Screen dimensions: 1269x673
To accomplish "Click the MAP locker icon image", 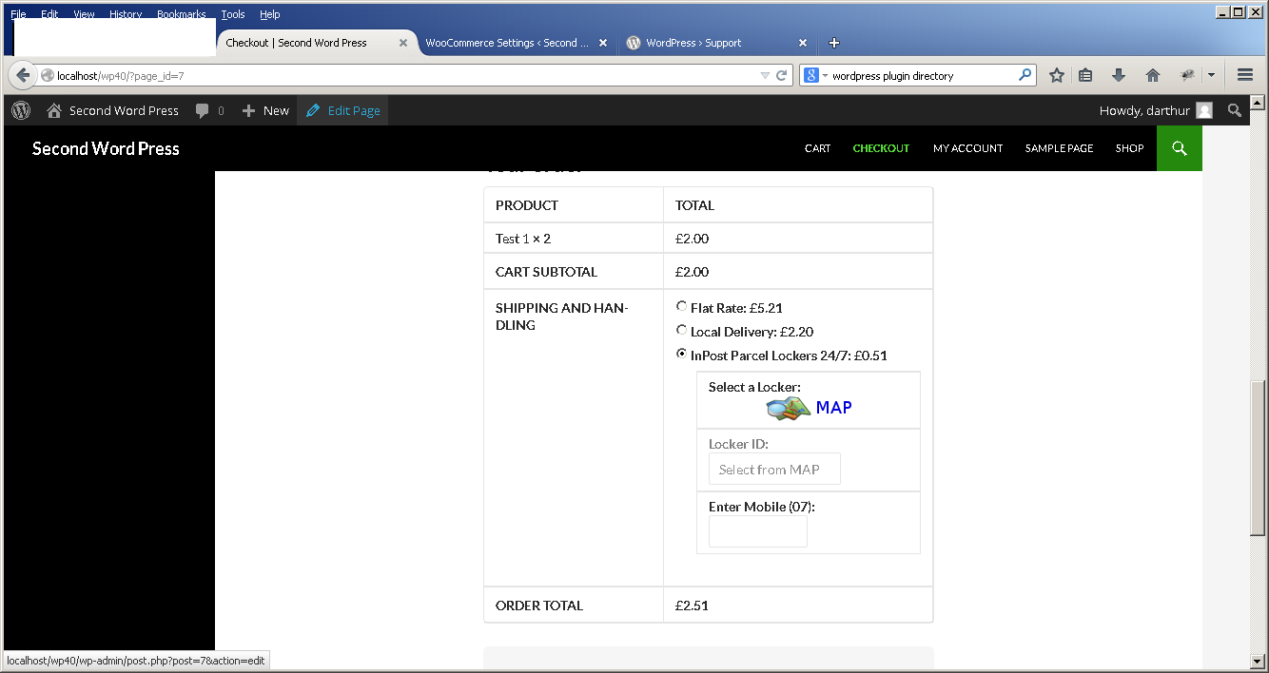I will (x=789, y=409).
